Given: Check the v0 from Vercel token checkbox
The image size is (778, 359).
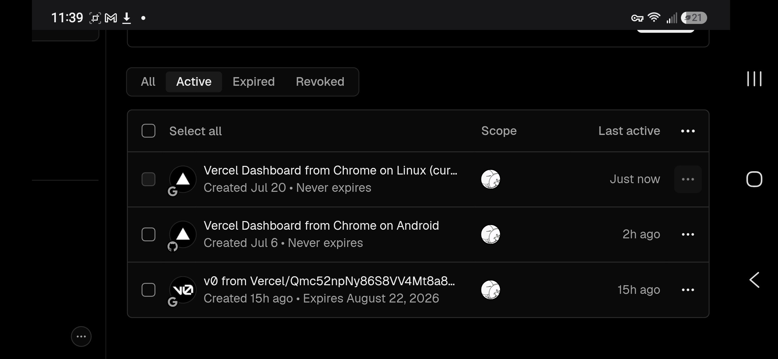Looking at the screenshot, I should [148, 290].
